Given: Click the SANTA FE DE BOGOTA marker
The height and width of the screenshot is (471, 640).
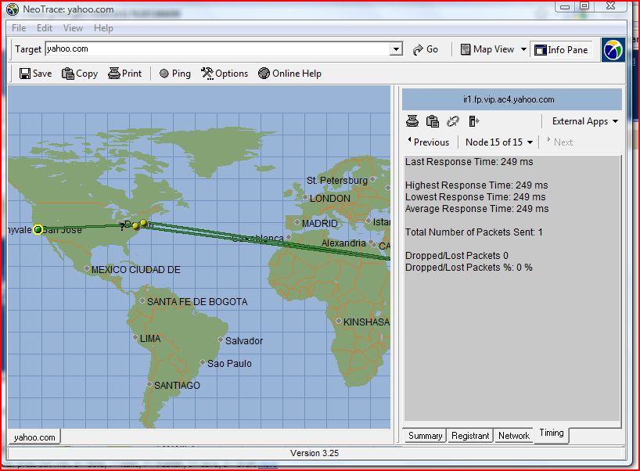Looking at the screenshot, I should tap(142, 300).
